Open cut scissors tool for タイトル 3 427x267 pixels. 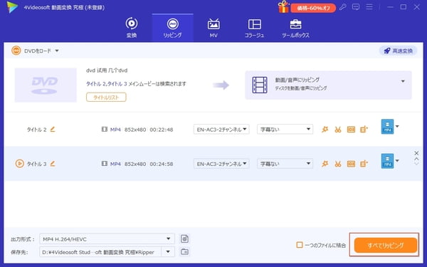[338, 164]
